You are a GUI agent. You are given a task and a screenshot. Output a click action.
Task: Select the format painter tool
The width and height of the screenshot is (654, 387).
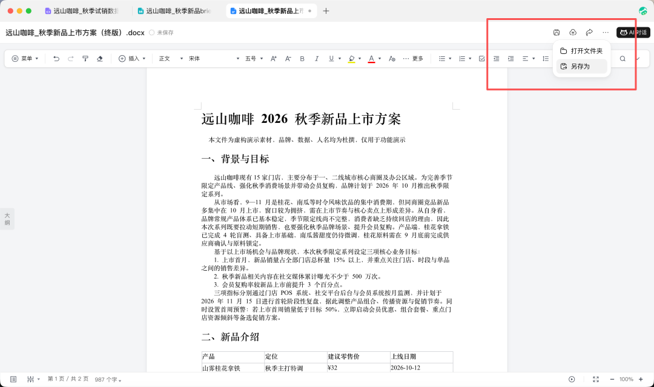point(85,59)
